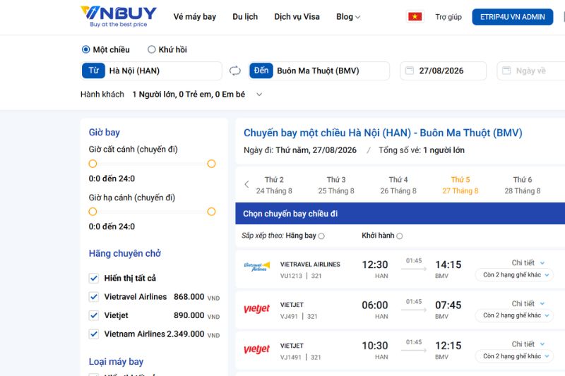Expand Chi tiết for the 10:30 Vietjet flight
Viewport: 565px width, 376px height.
(528, 344)
